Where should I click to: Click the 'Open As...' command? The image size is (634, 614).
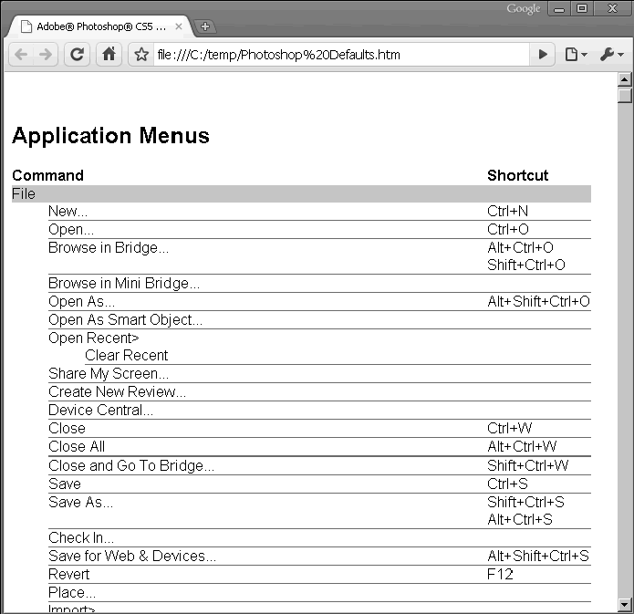coord(82,302)
